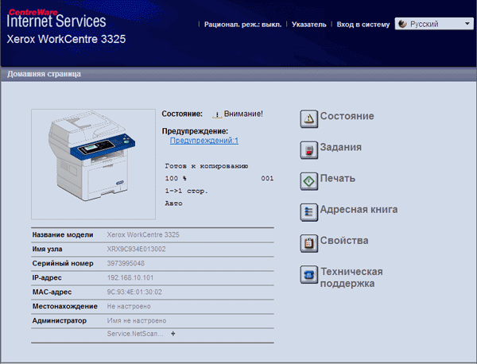Click the language dropdown arrow
Screen dimensions: 477x364
point(467,24)
